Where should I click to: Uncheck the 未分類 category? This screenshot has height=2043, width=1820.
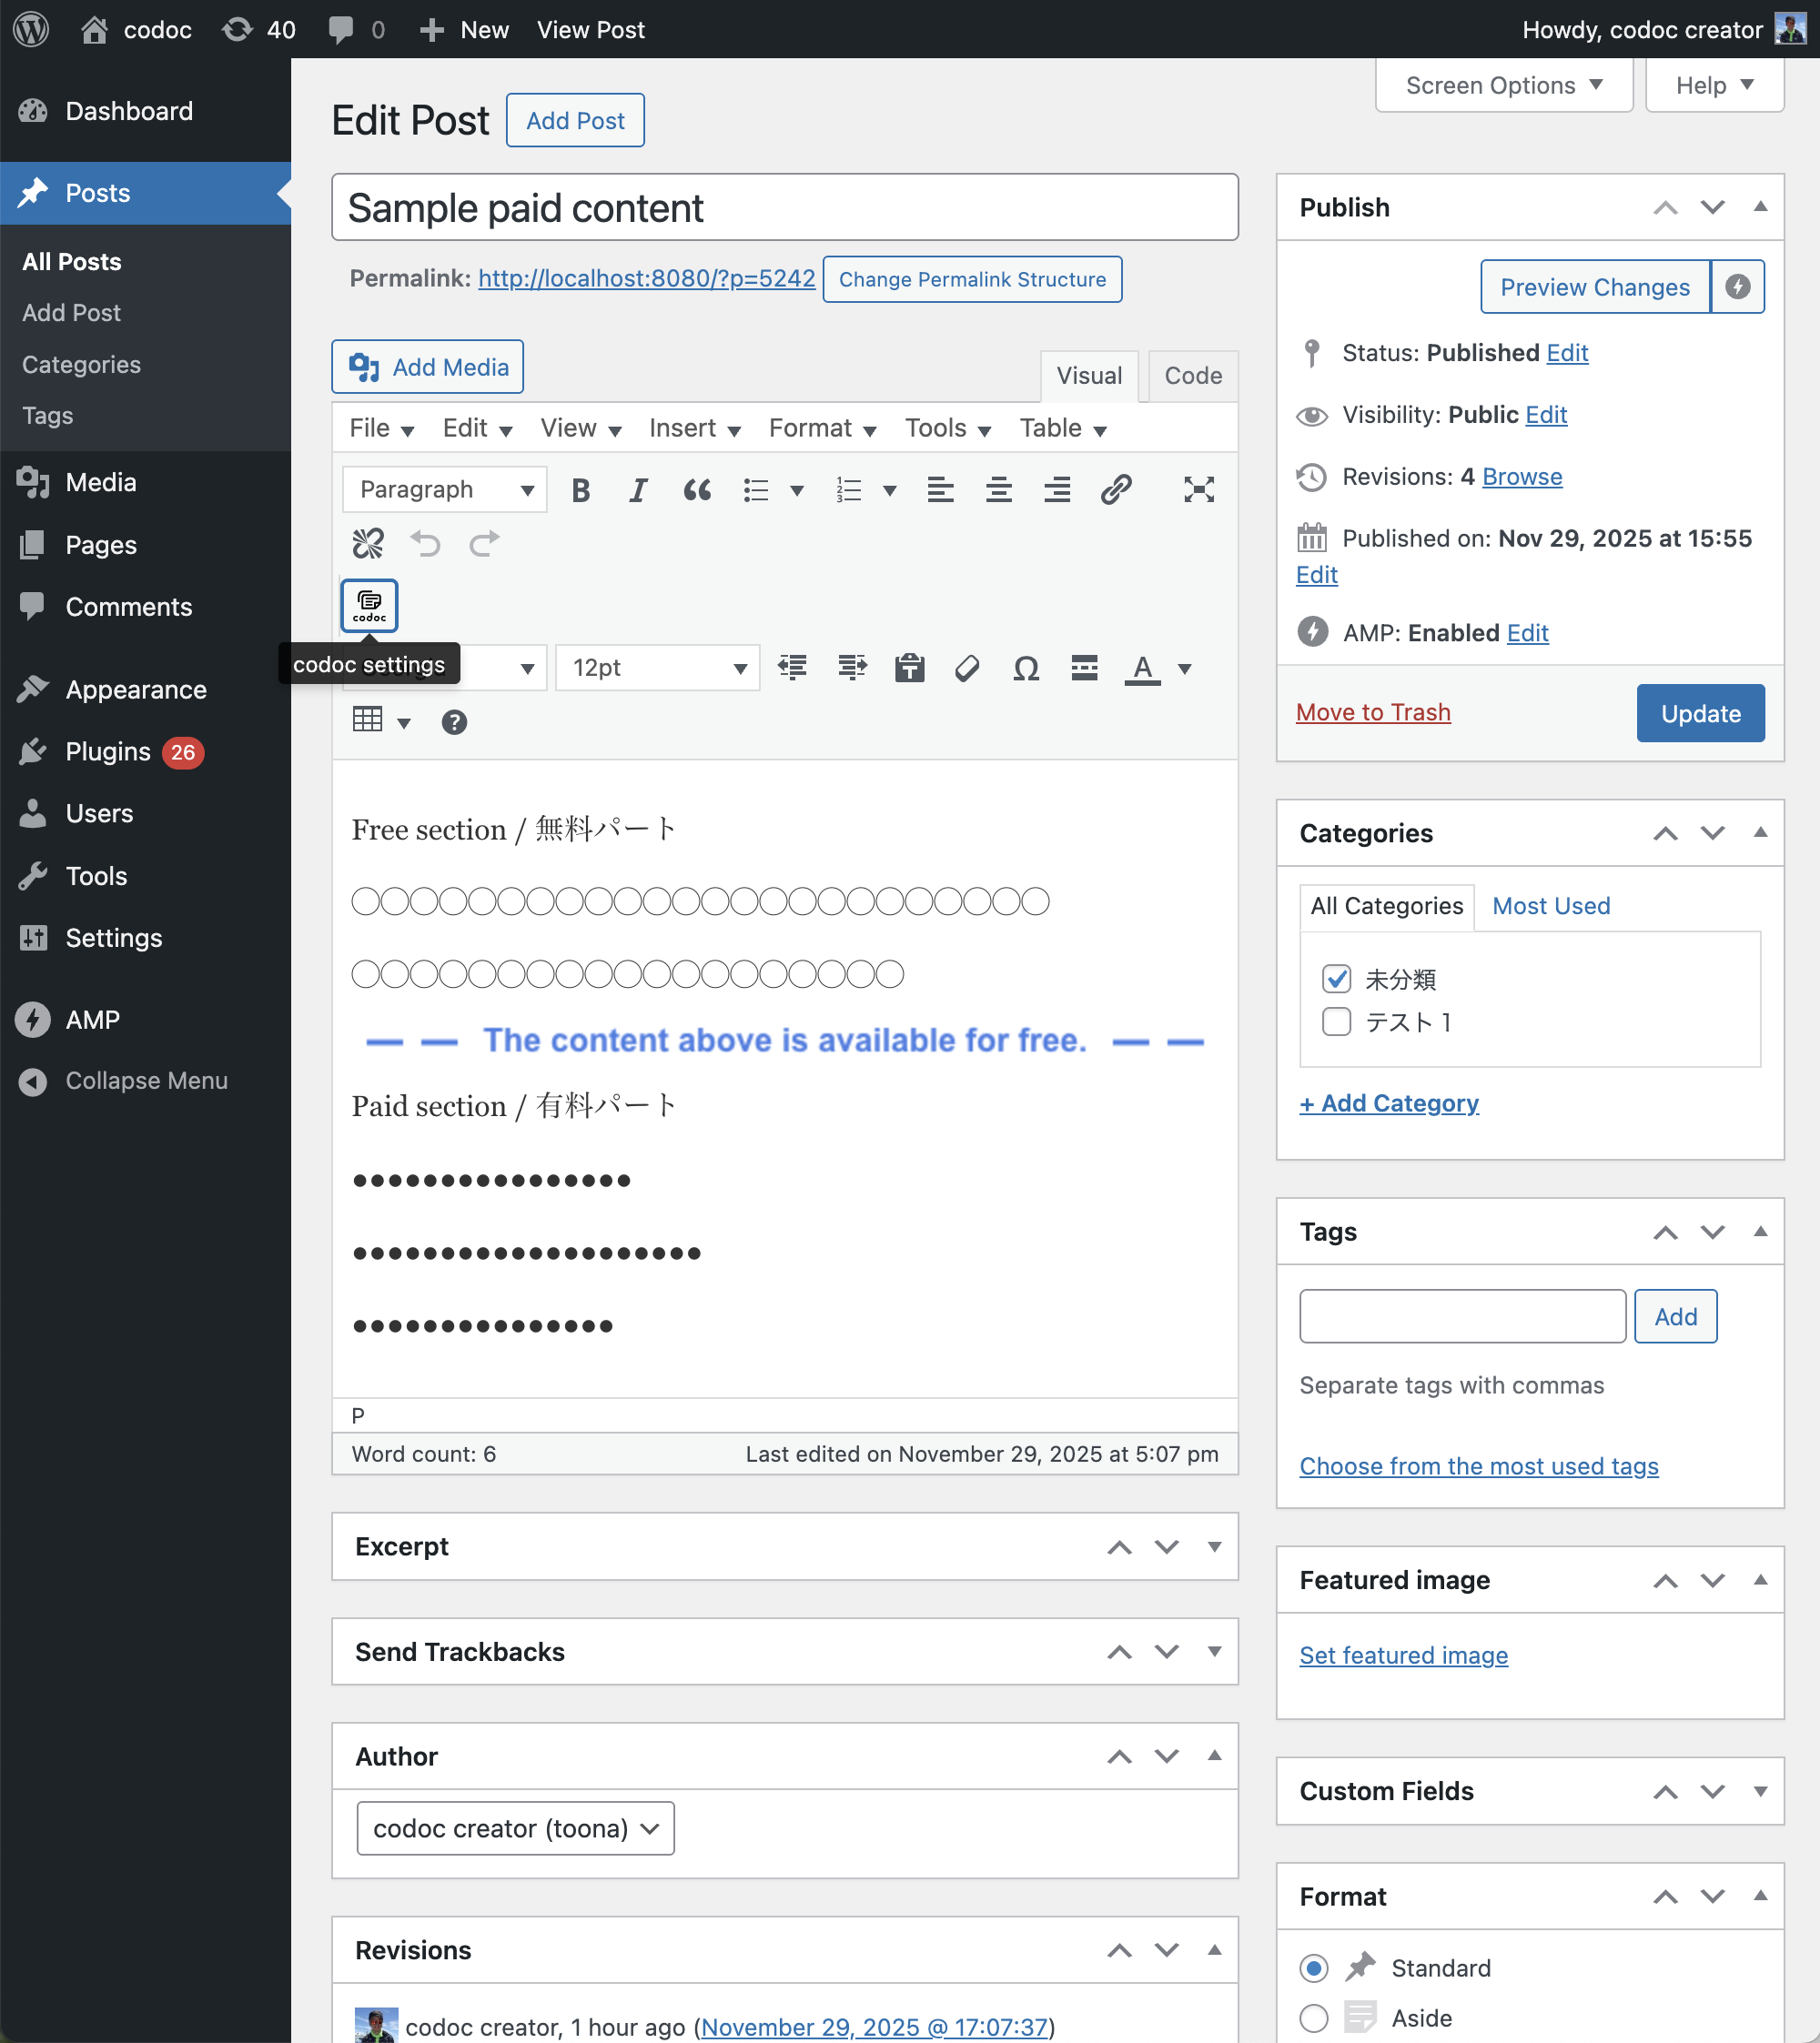1336,979
